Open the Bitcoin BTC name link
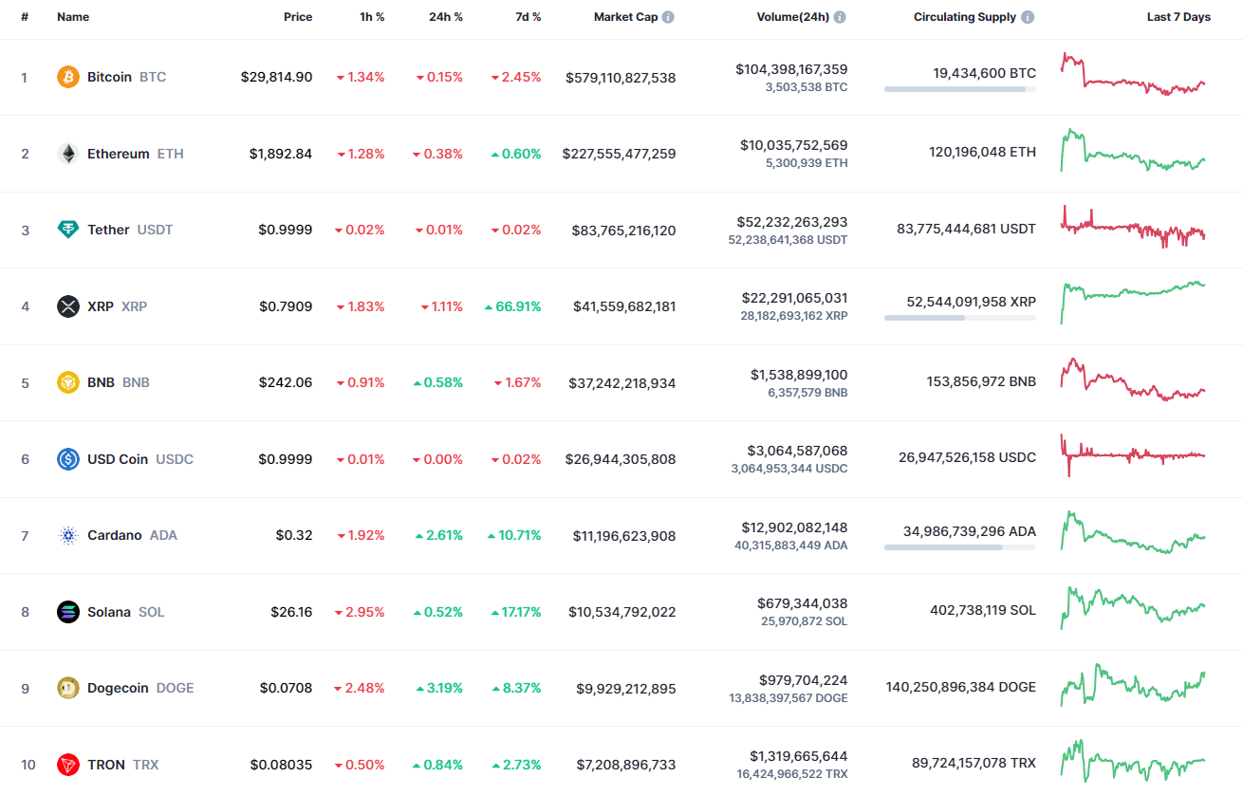The image size is (1243, 796). click(110, 77)
